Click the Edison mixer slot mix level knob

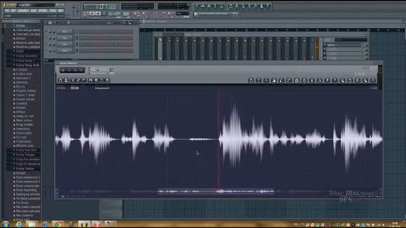[366, 45]
